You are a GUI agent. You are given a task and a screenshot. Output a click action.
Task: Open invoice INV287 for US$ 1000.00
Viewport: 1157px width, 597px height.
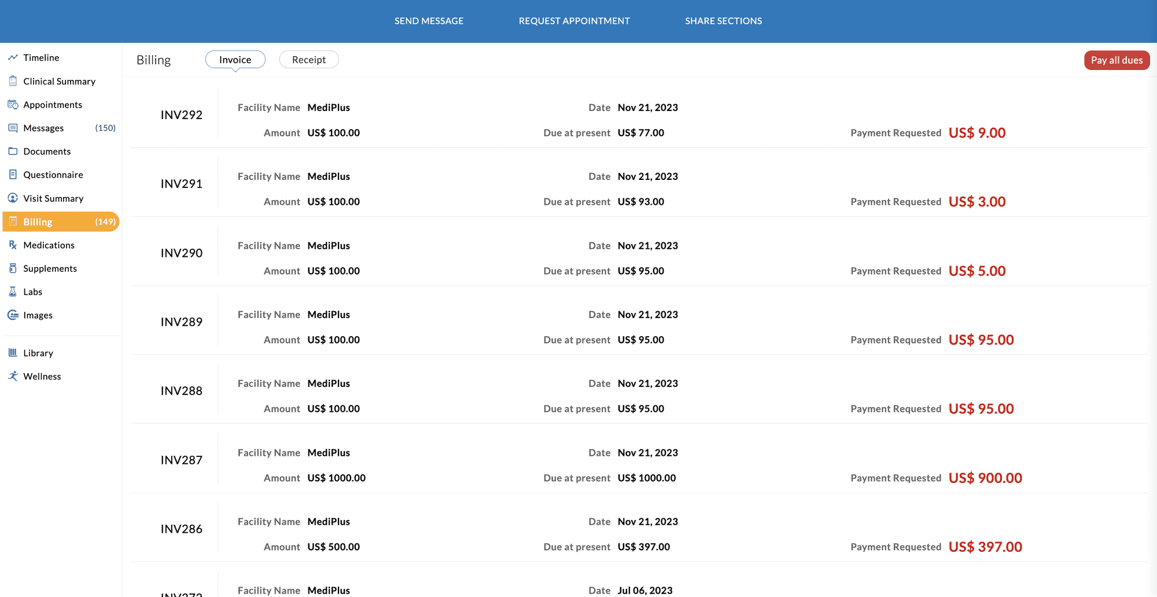tap(182, 459)
